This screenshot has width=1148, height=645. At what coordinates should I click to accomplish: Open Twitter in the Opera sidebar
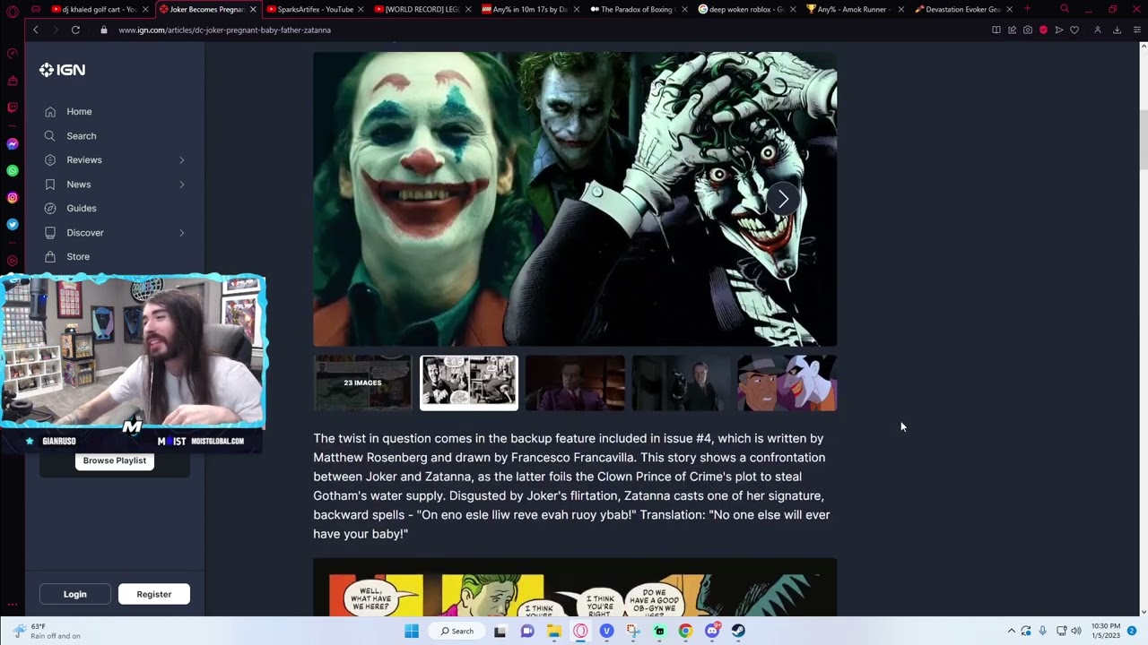[13, 224]
